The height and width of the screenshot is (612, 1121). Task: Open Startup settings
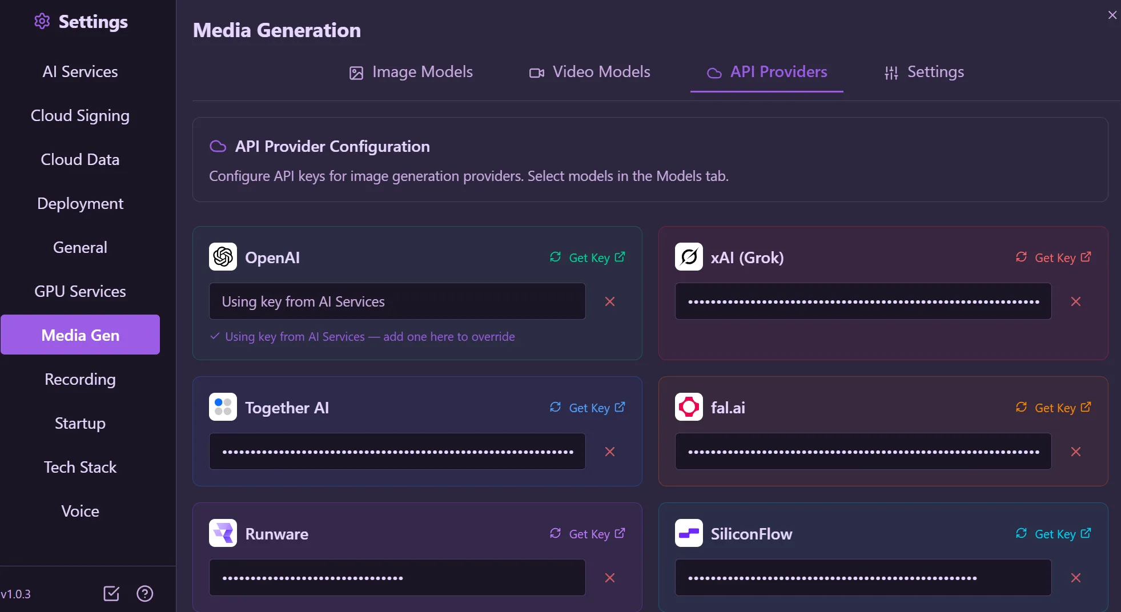(80, 423)
